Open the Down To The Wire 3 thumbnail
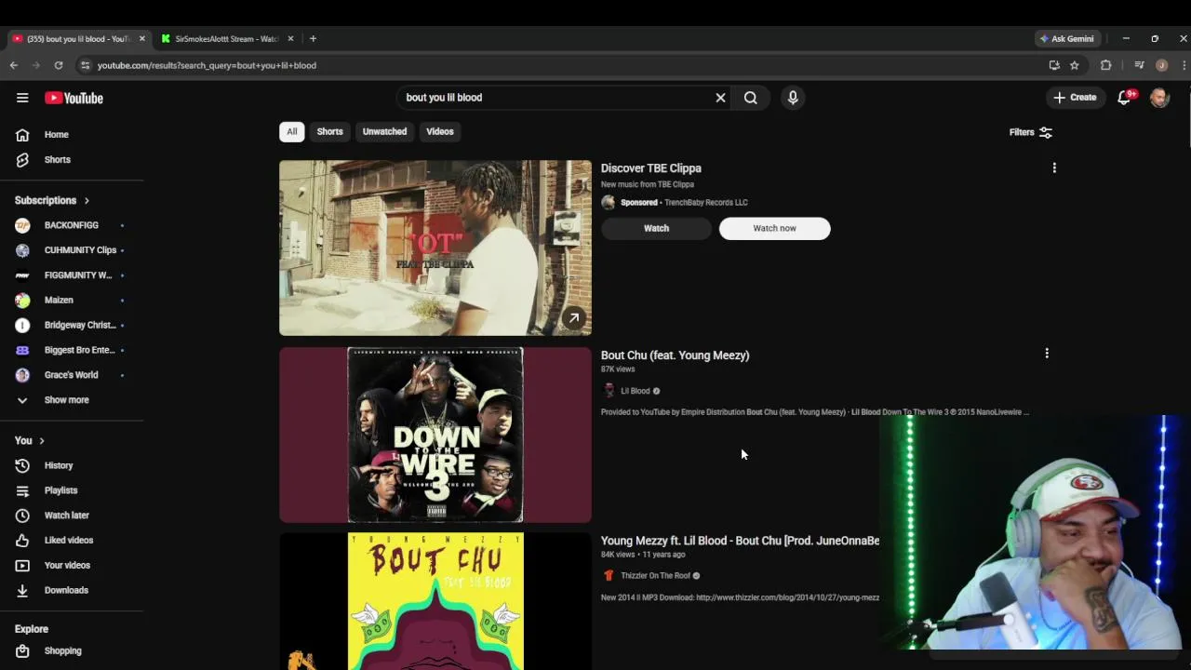 pos(435,435)
